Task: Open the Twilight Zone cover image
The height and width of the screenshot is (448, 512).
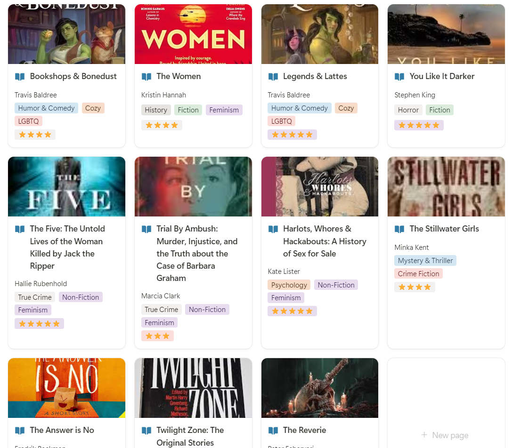Action: 193,388
